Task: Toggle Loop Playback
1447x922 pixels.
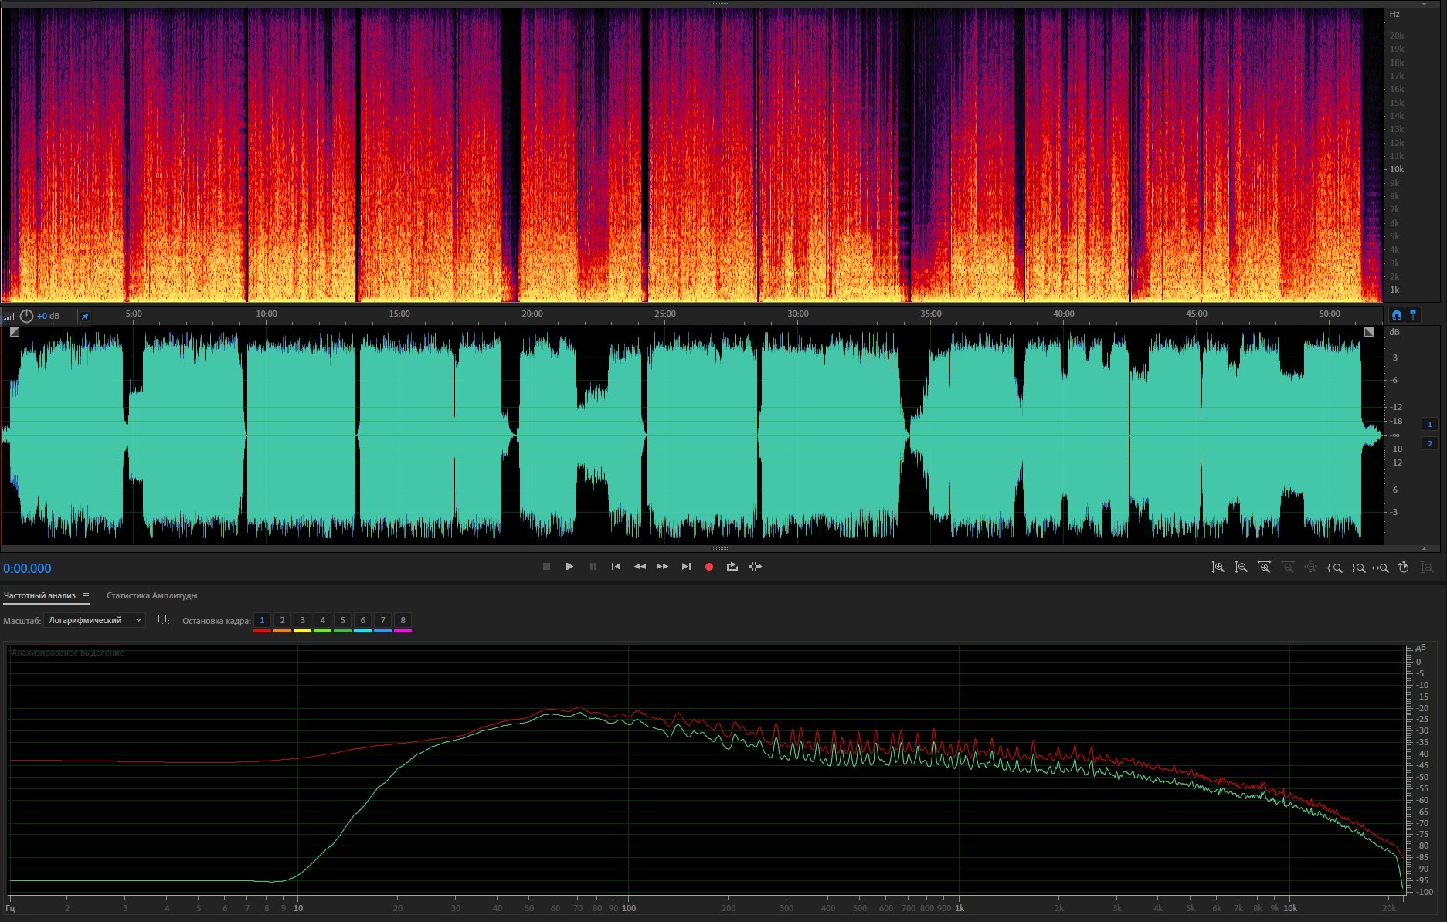Action: coord(732,567)
